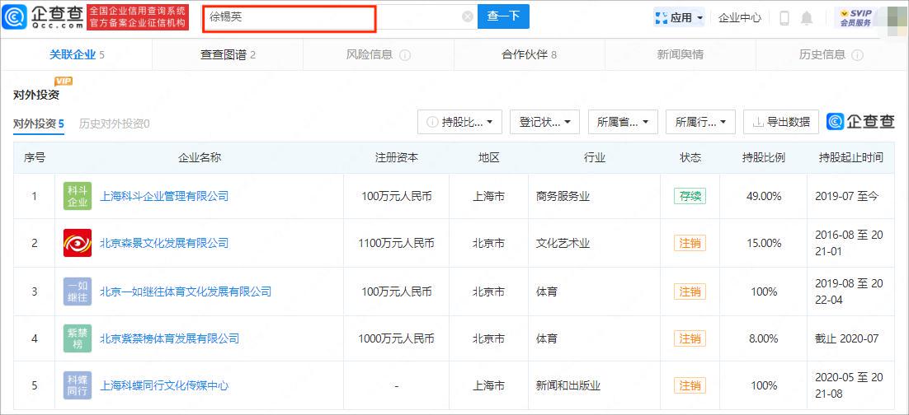Clear the search box with X icon

[x=467, y=16]
